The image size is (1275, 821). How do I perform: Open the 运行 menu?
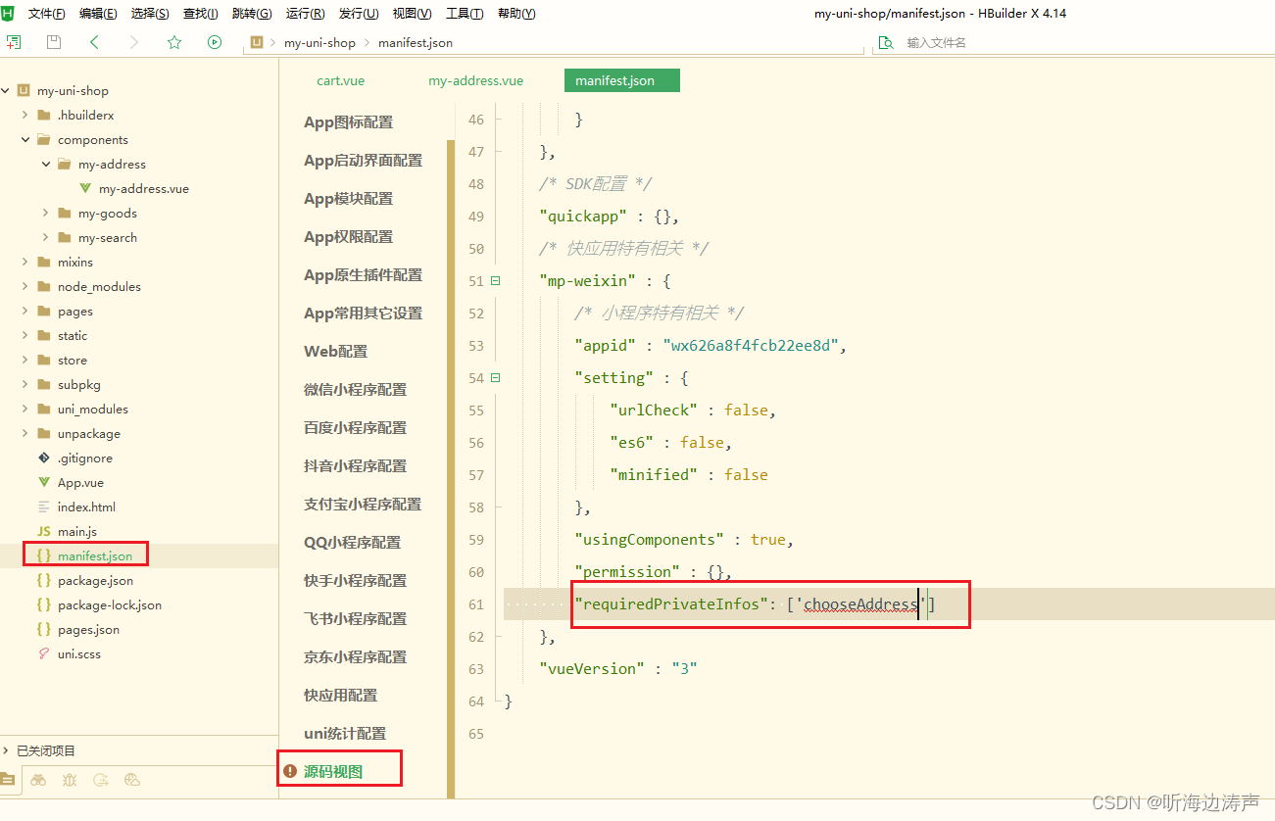tap(302, 13)
